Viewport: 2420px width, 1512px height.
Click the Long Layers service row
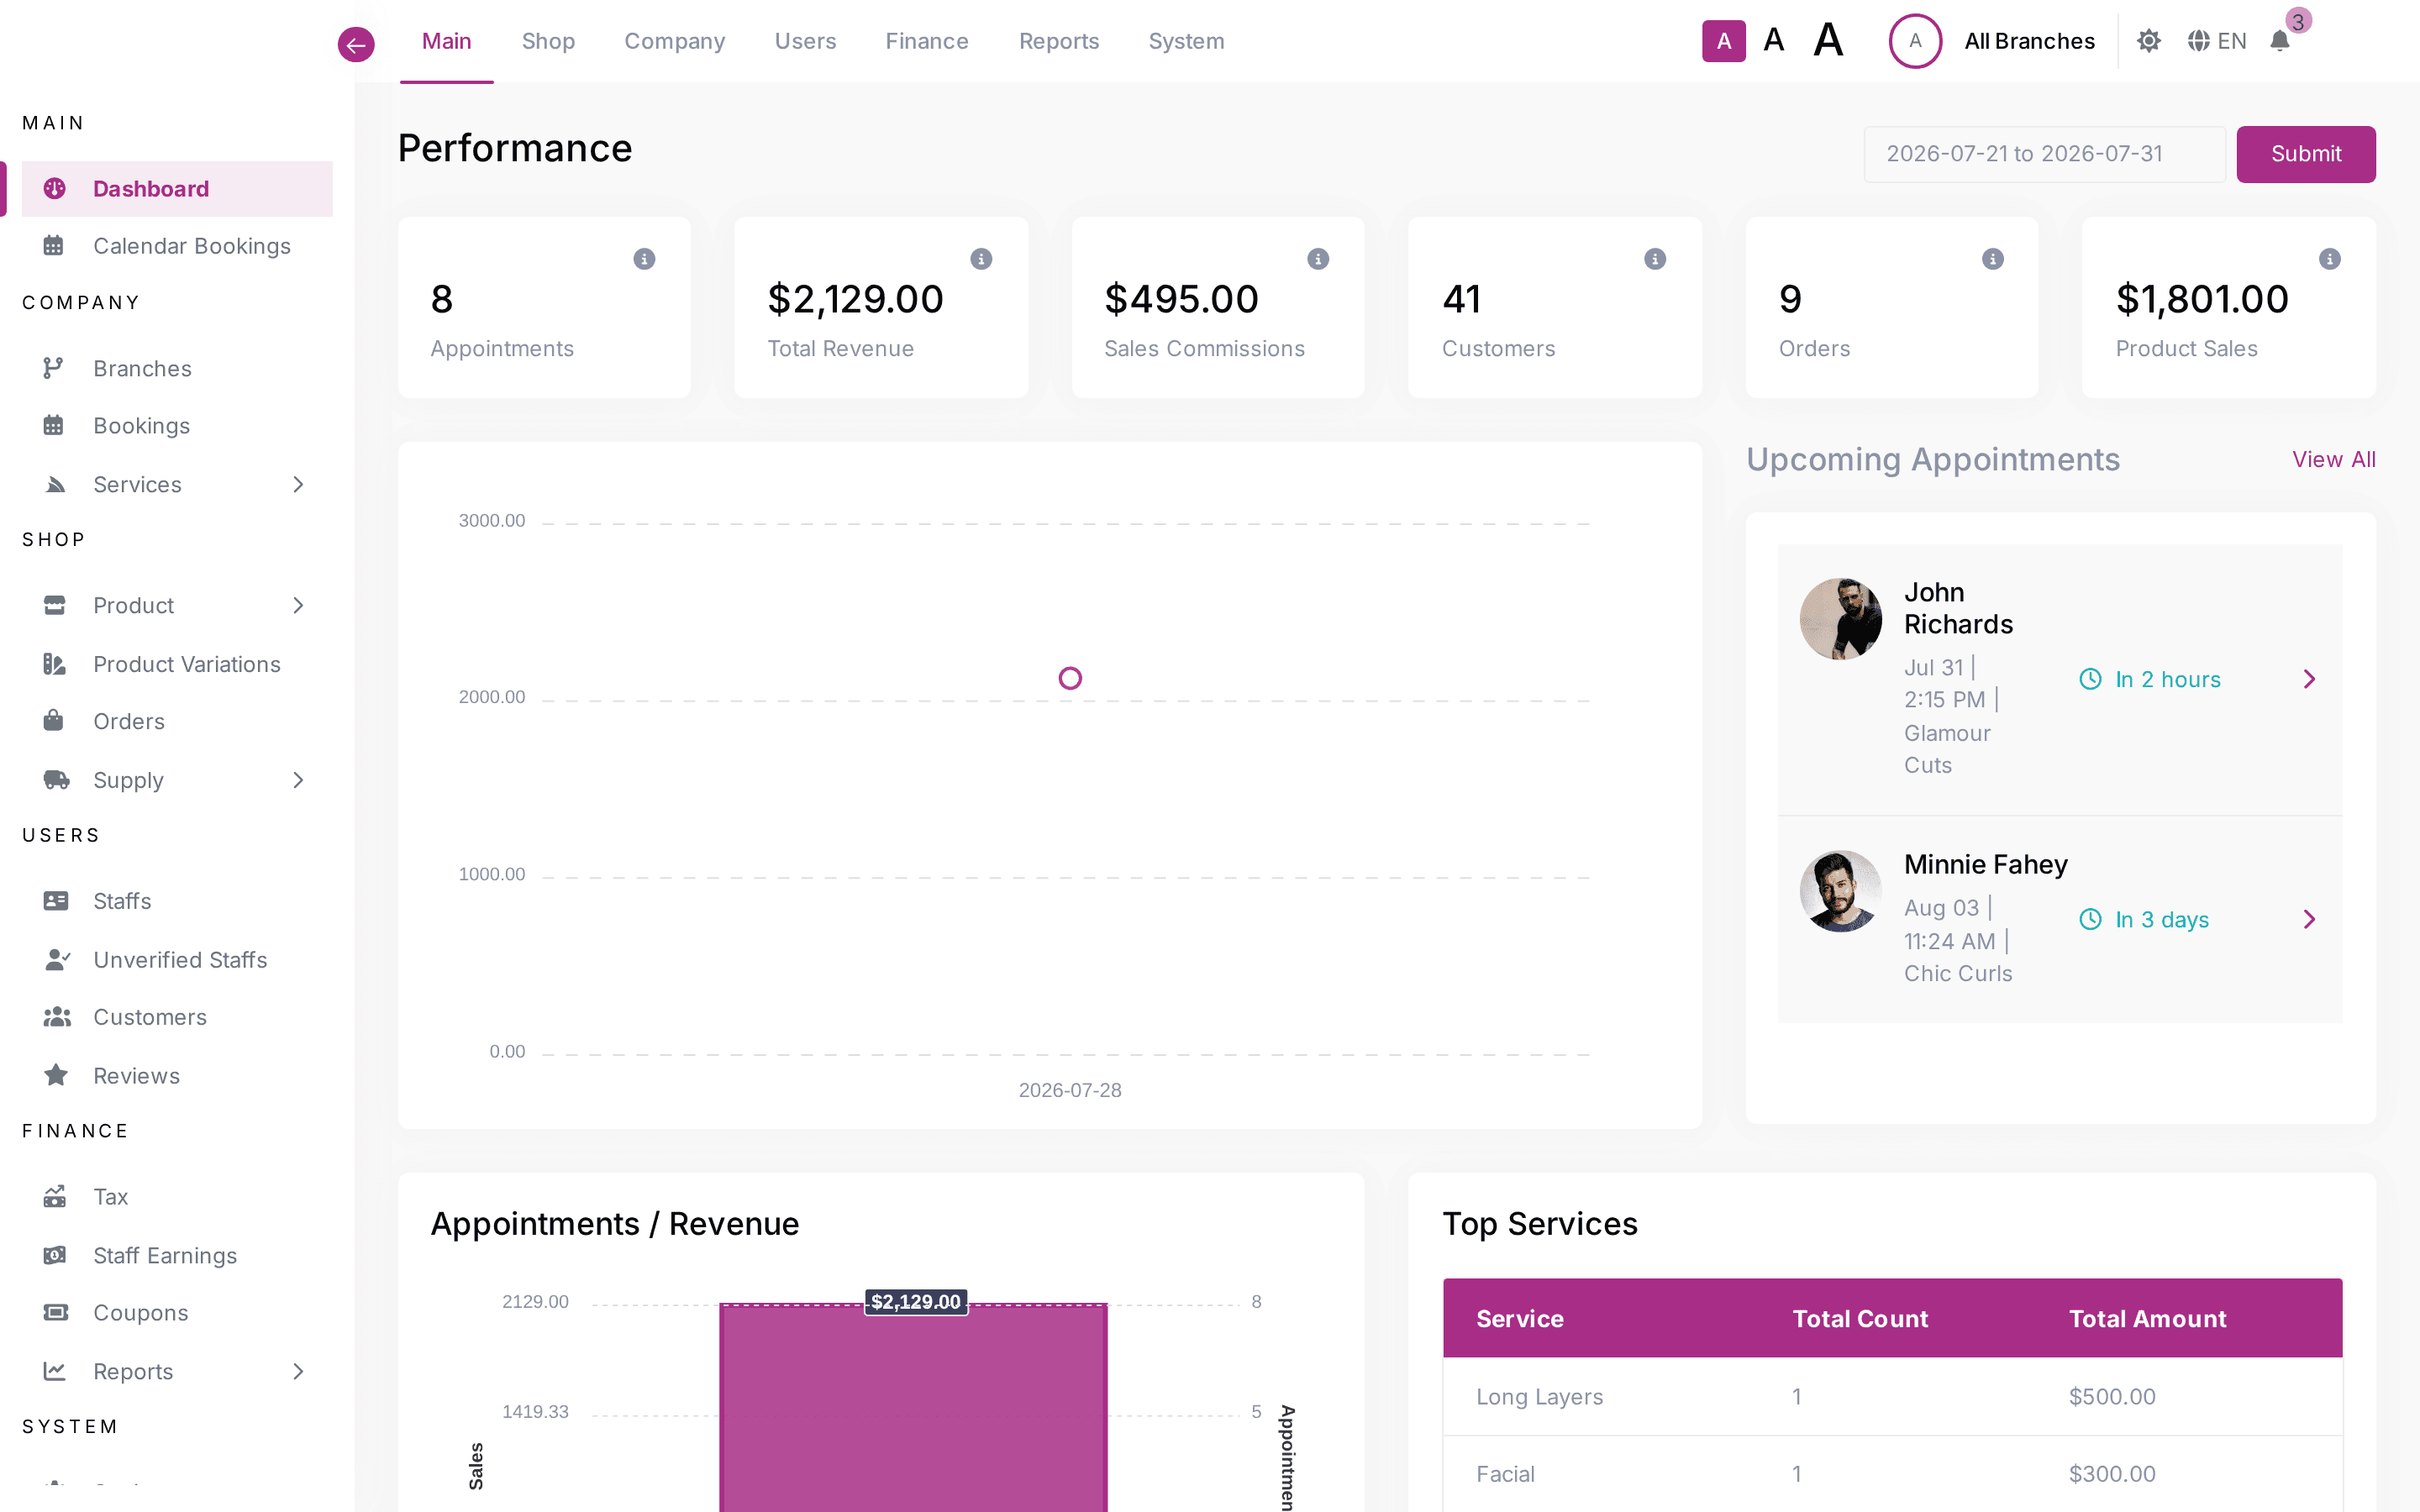1892,1397
